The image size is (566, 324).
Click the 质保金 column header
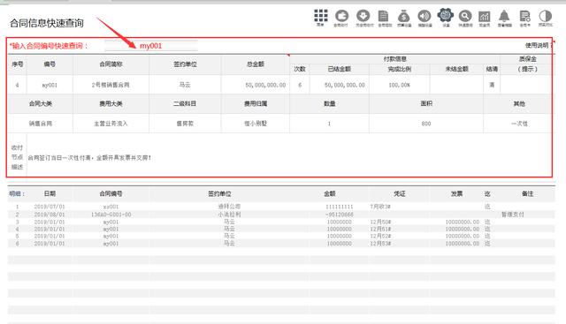[x=527, y=59]
